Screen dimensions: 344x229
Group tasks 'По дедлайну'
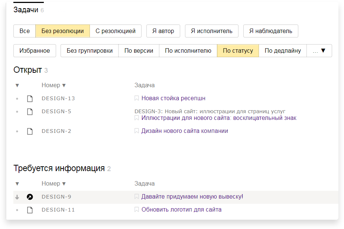click(x=283, y=50)
